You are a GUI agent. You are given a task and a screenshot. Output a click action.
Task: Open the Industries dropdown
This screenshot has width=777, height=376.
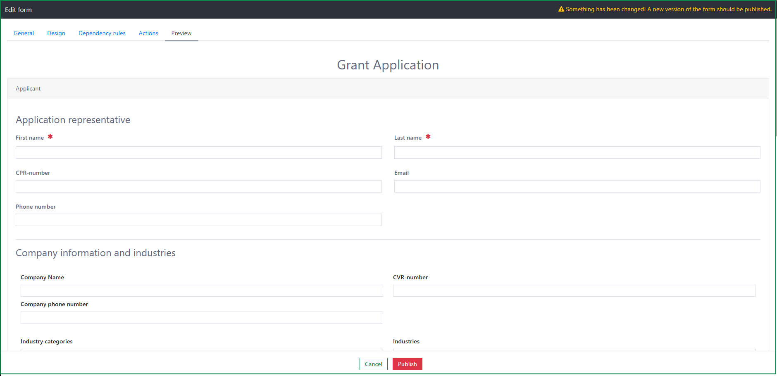(574, 350)
